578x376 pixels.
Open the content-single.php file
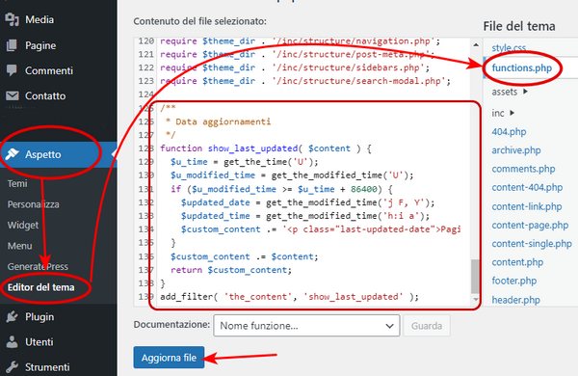(x=532, y=244)
